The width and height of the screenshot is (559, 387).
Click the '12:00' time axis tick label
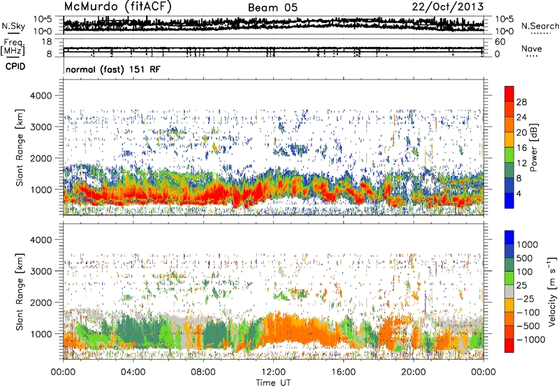[273, 372]
